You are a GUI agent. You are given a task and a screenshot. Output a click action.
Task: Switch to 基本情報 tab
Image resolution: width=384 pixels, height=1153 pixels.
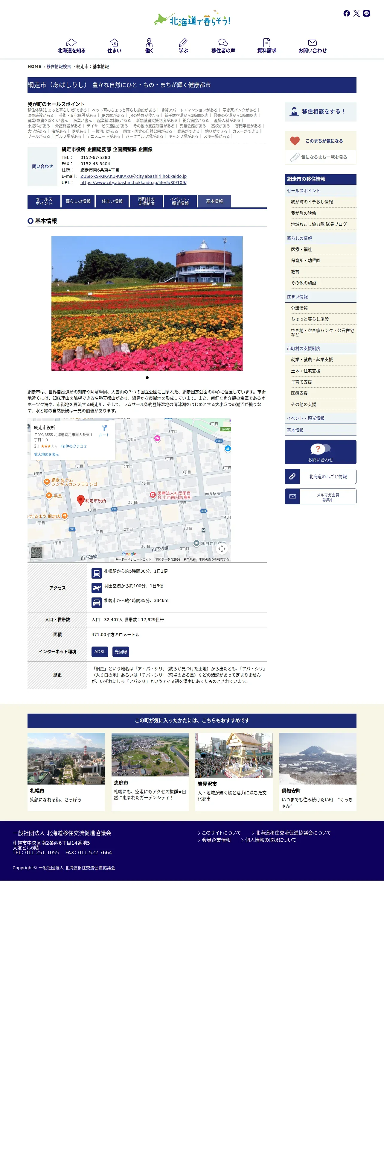point(214,201)
